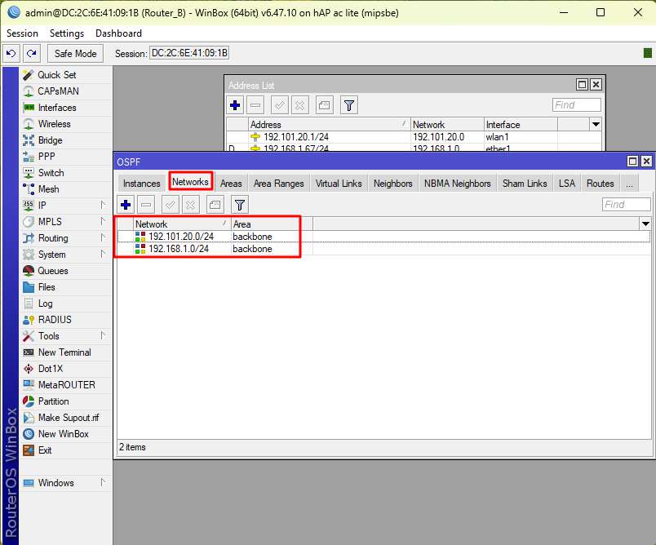Open the Settings menu
Viewport: 656px width, 545px height.
pos(66,33)
